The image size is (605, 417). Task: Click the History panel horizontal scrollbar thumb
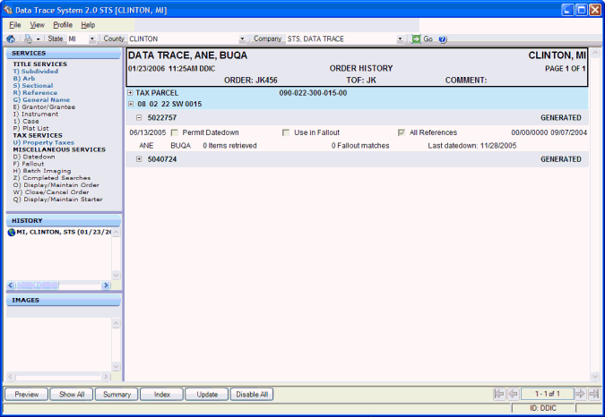(38, 285)
